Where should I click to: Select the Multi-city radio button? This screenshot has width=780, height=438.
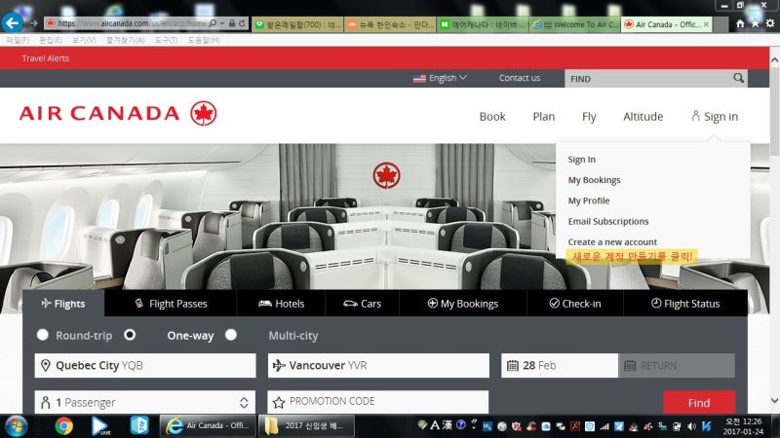[x=231, y=335]
